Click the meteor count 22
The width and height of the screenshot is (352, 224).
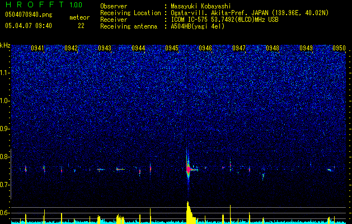pos(81,26)
